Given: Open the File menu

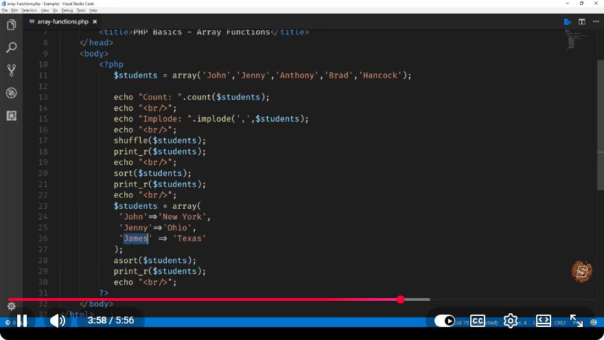Looking at the screenshot, I should [5, 10].
